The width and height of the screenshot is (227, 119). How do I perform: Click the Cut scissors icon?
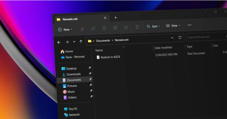point(82,29)
